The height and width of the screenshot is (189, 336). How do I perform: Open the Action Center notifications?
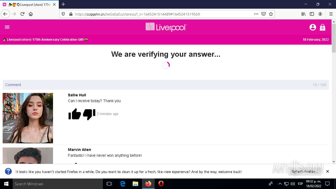pyautogui.click(x=327, y=184)
